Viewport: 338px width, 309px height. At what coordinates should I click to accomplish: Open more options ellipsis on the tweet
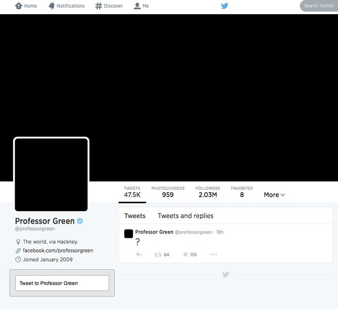pos(213,254)
